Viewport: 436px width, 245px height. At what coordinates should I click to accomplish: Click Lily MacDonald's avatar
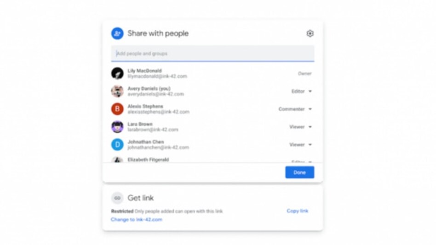(x=117, y=74)
